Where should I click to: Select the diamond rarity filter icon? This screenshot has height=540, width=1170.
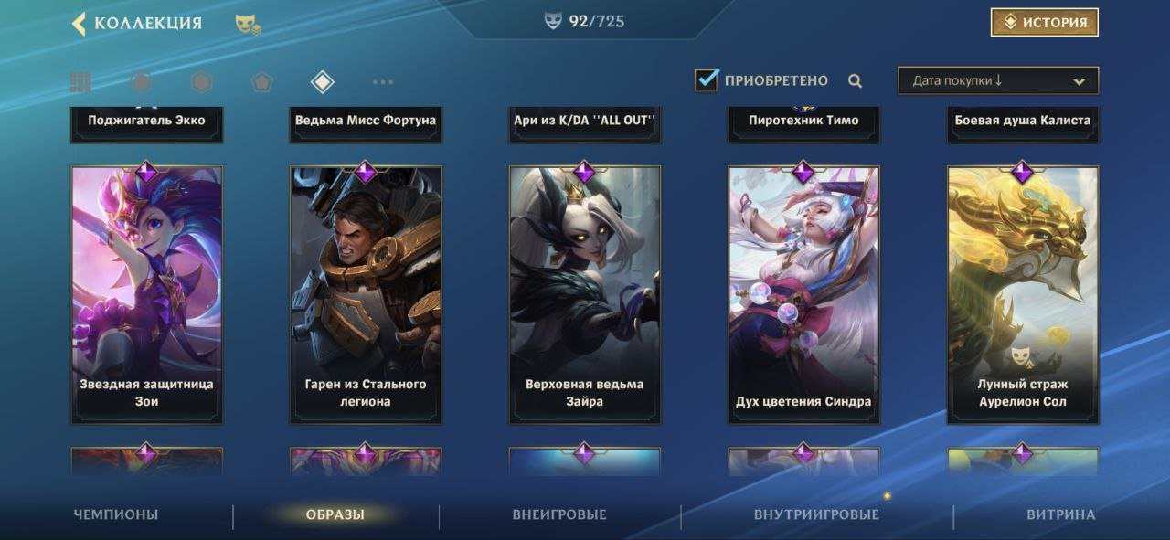322,82
